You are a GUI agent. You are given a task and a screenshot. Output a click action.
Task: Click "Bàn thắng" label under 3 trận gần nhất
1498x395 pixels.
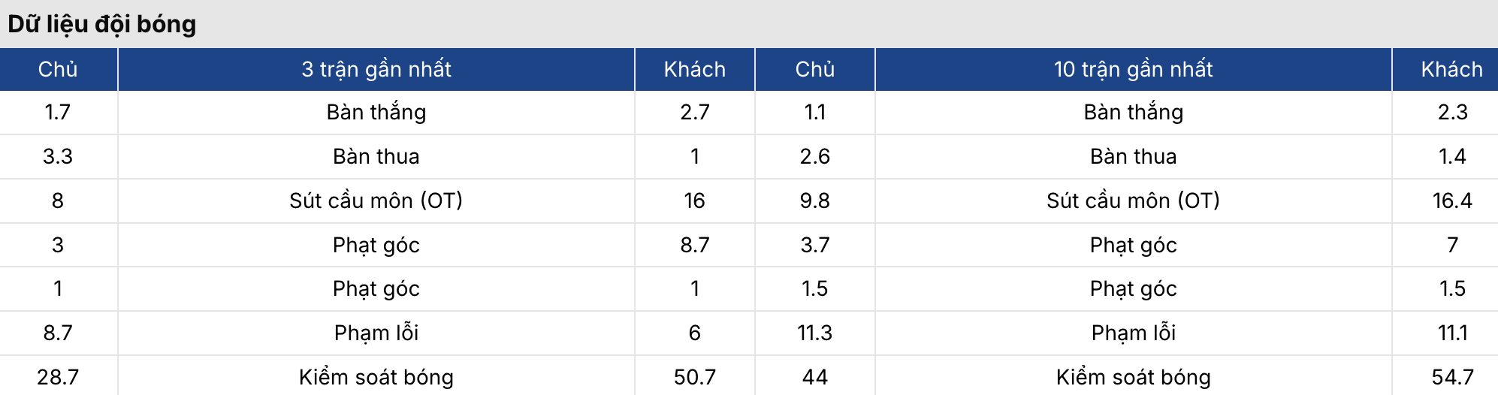tap(376, 113)
